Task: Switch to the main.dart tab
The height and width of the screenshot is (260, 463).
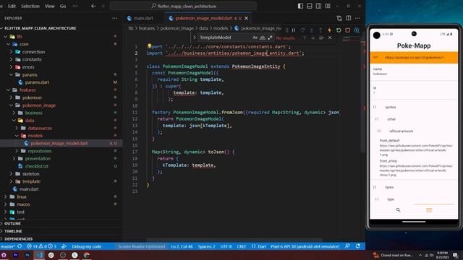Action: coord(143,18)
